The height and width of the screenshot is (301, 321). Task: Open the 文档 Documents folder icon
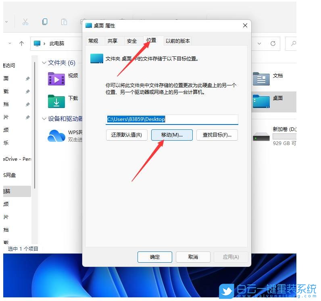click(261, 79)
